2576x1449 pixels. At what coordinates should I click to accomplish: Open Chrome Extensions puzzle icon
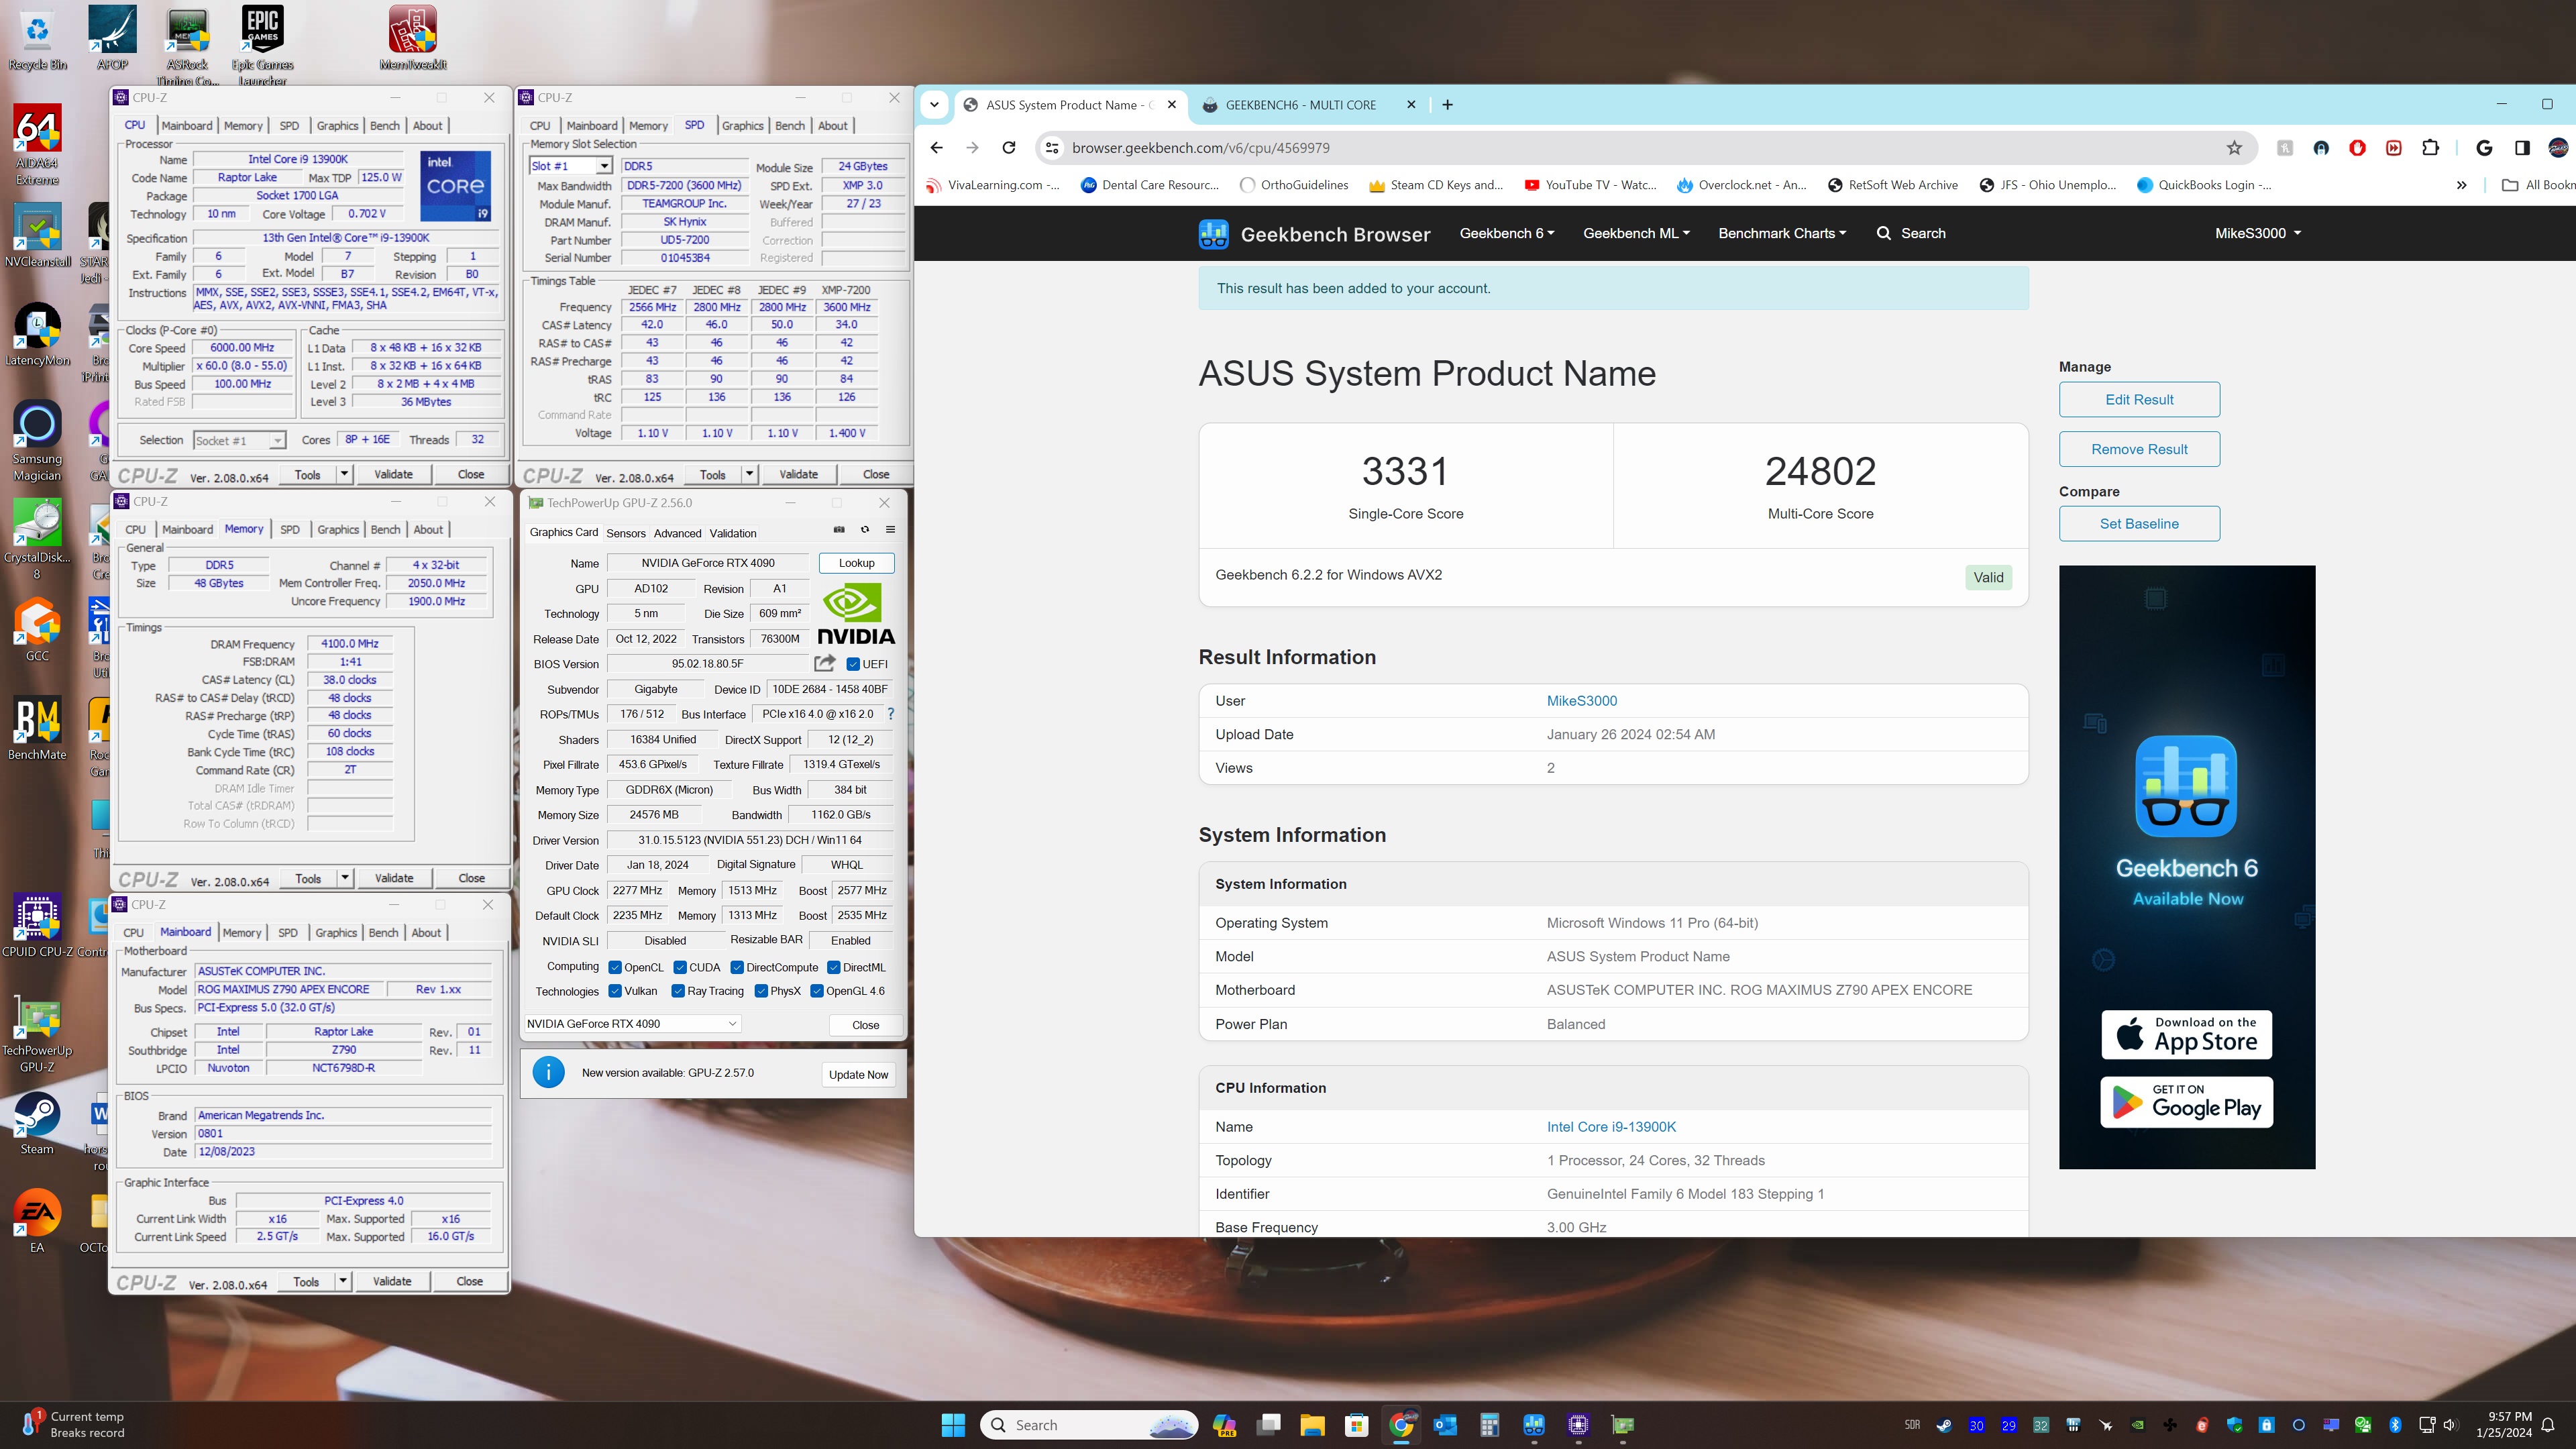click(2431, 148)
